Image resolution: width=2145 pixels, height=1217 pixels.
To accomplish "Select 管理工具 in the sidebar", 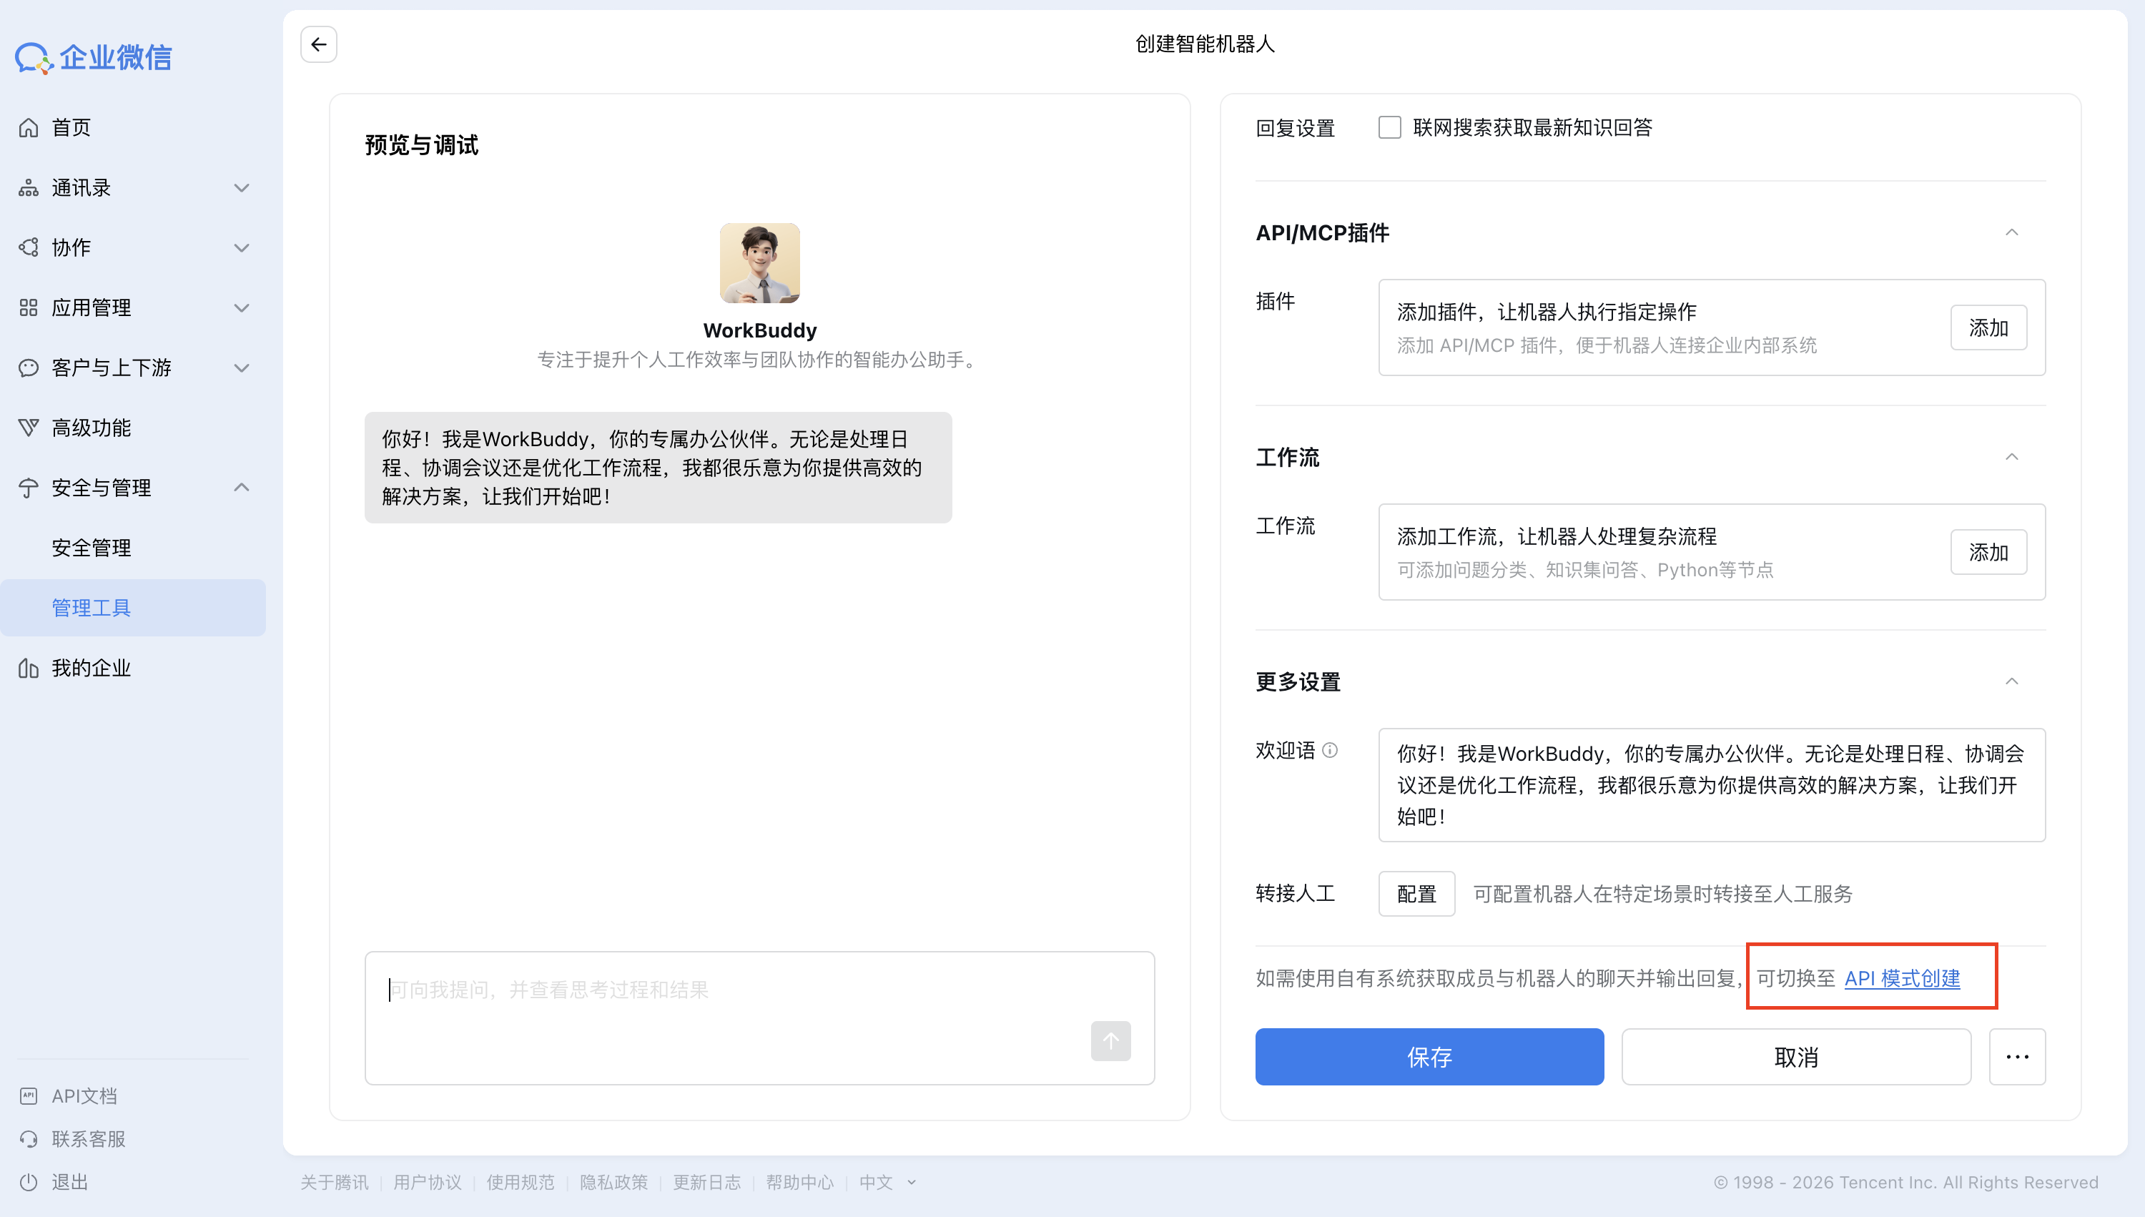I will 90,608.
